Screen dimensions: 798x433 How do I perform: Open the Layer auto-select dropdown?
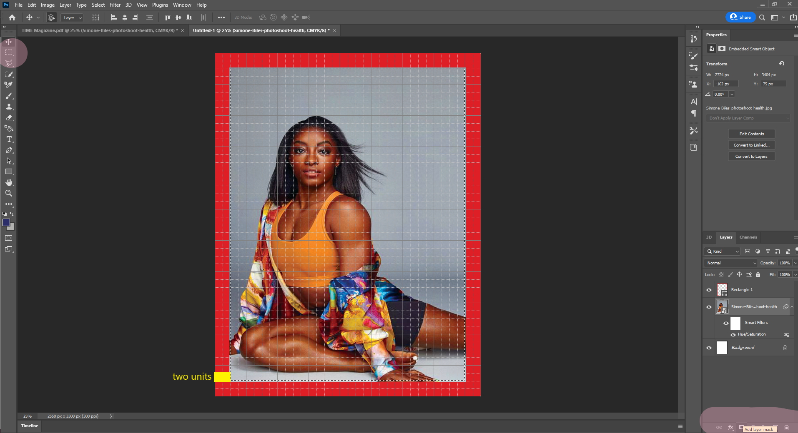coord(72,17)
